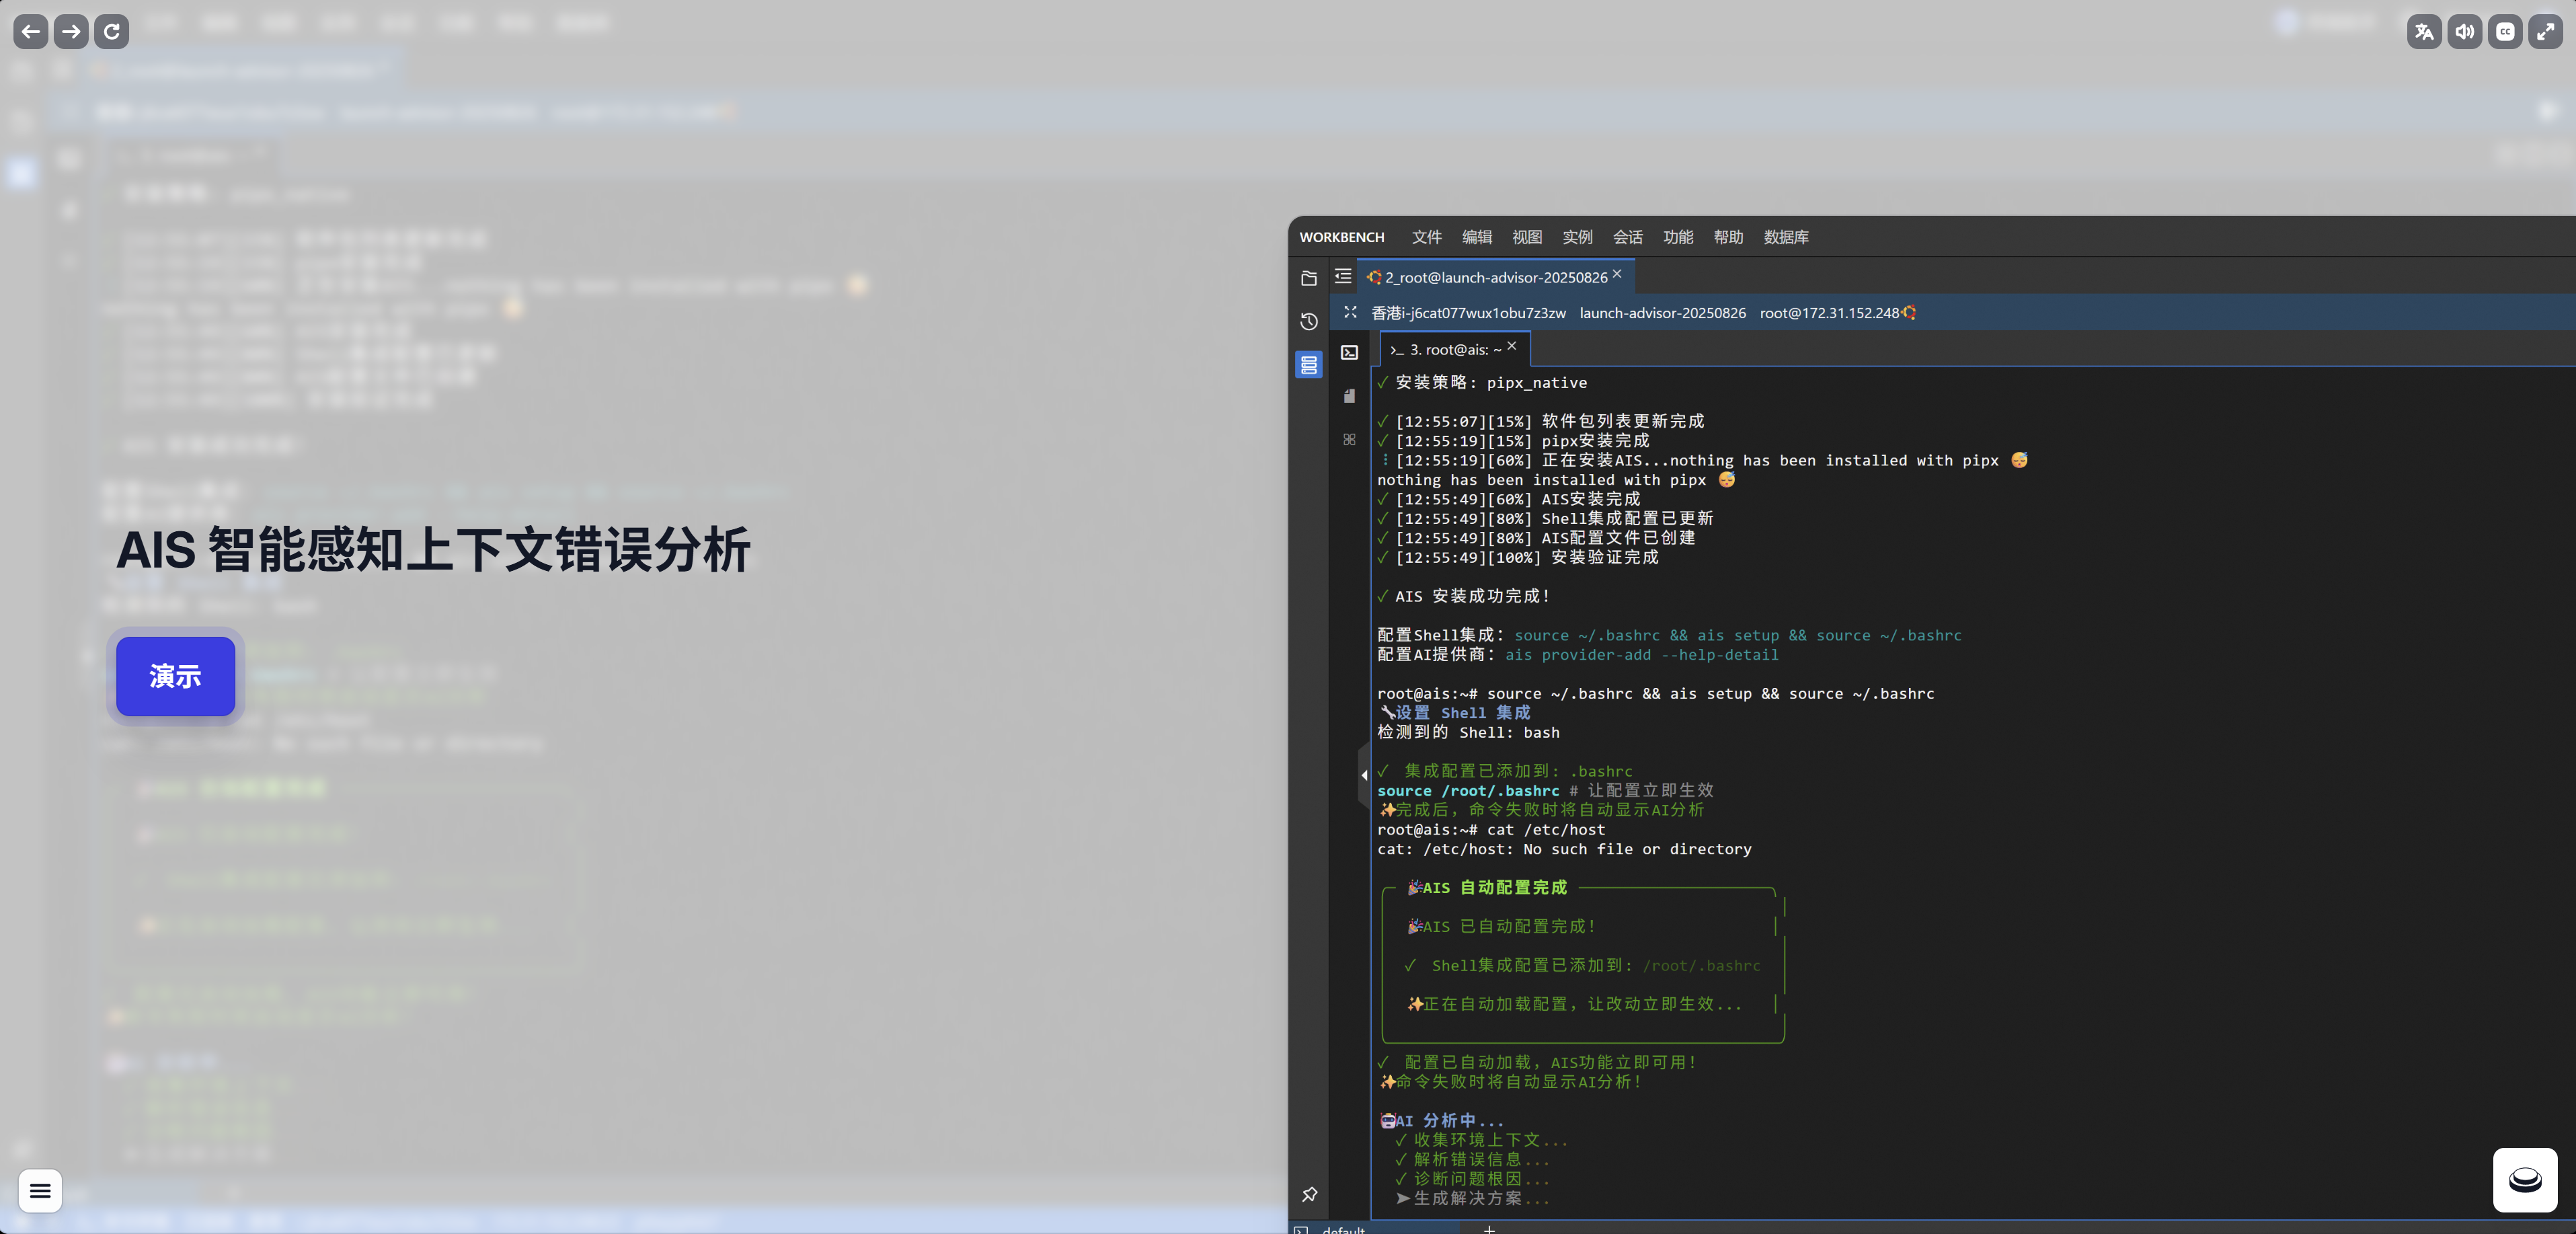Open the file document icon in inner sidebar
This screenshot has height=1234, width=2576.
tap(1349, 396)
